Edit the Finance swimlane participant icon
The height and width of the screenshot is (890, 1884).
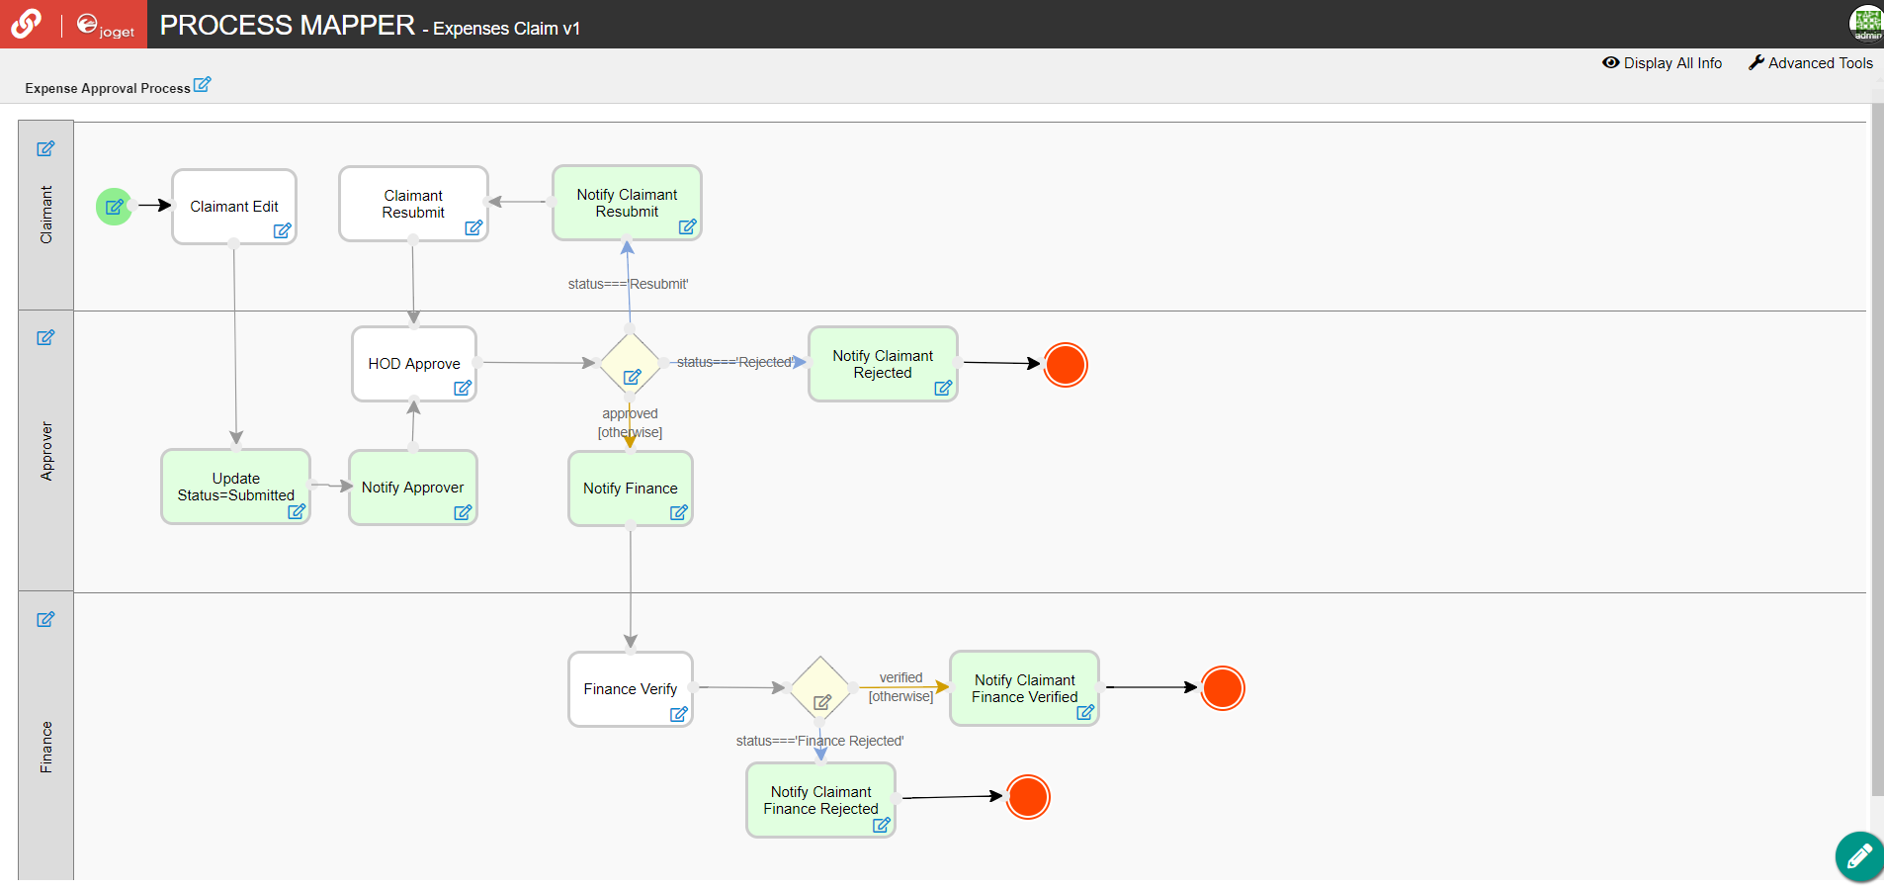coord(45,620)
